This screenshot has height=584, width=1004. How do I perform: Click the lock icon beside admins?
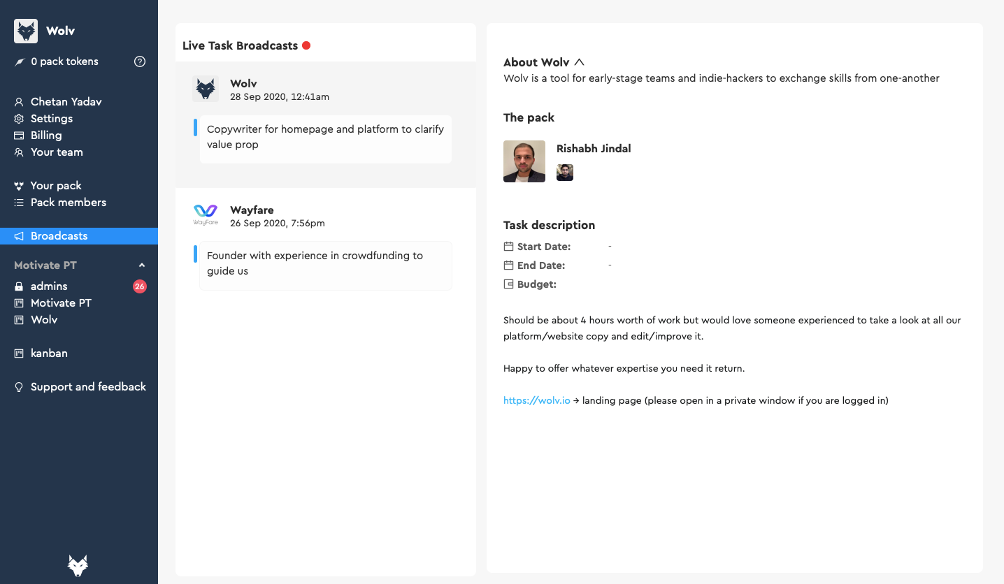point(19,286)
